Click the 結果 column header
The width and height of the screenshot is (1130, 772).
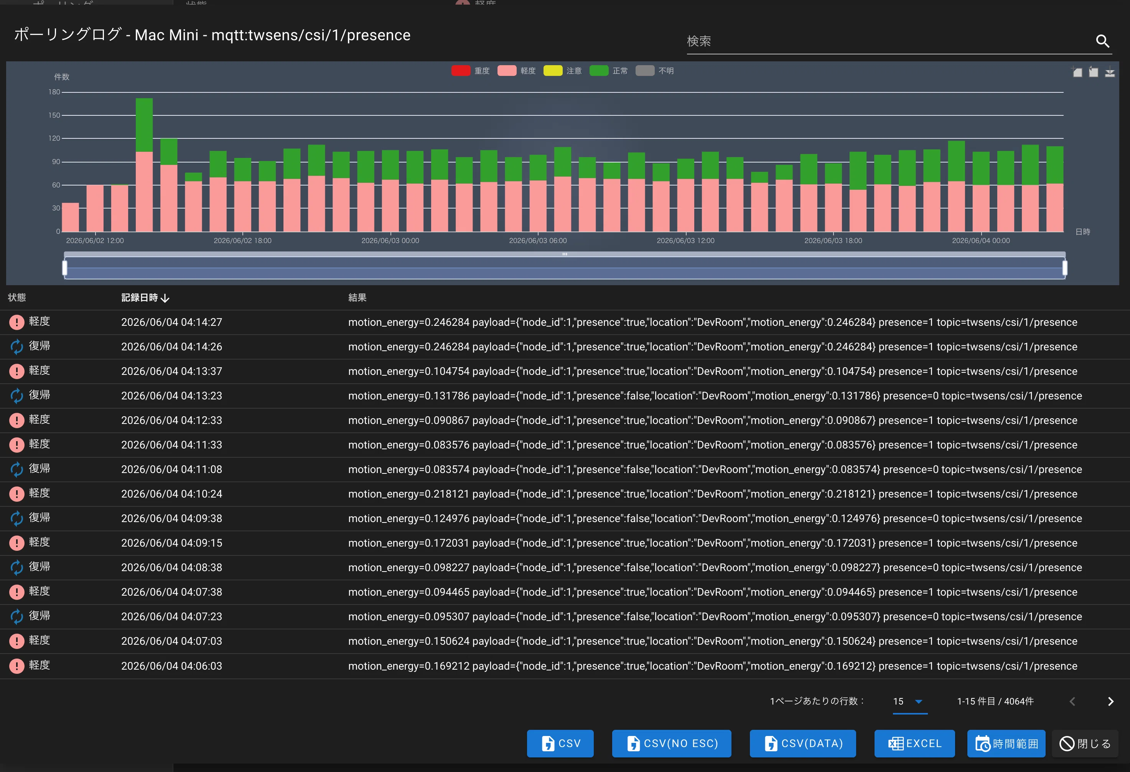click(357, 297)
